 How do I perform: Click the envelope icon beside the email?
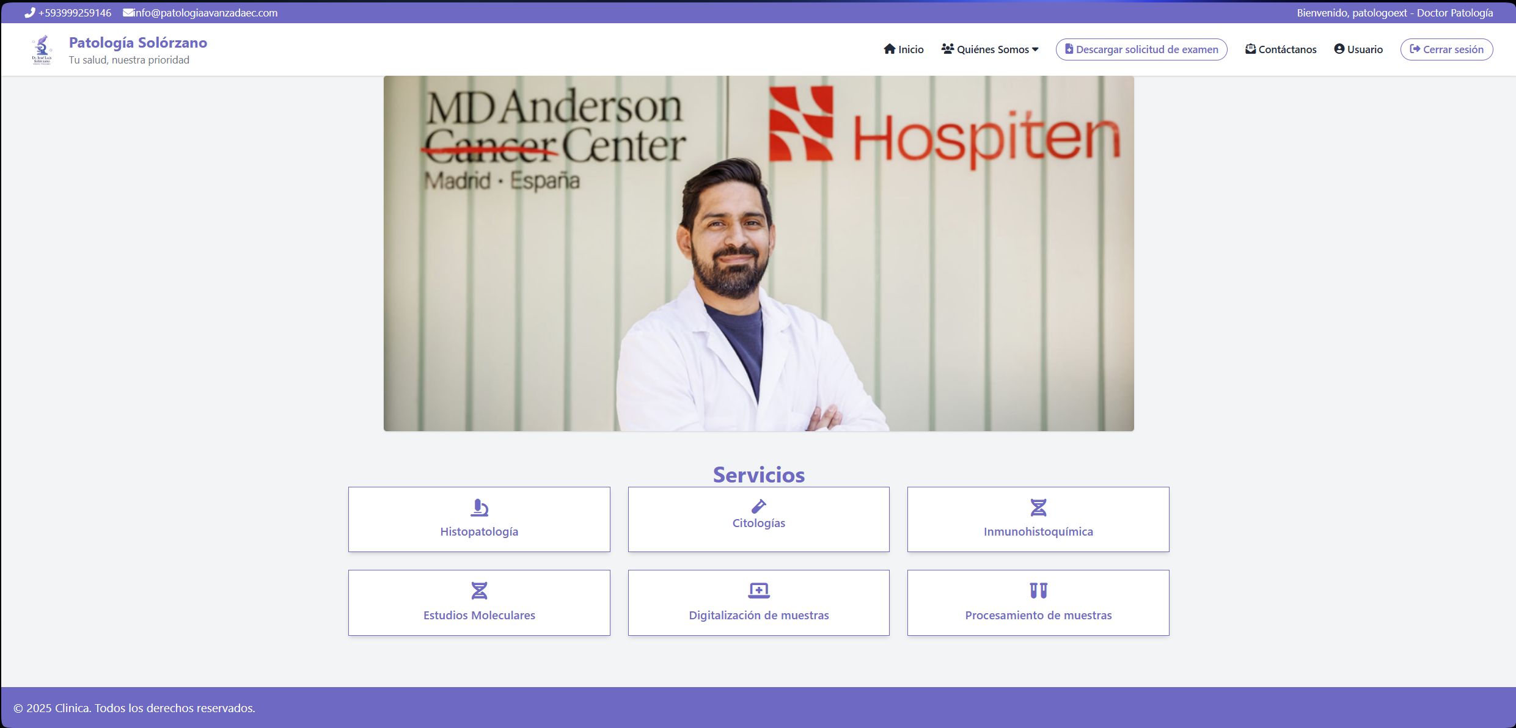[128, 12]
